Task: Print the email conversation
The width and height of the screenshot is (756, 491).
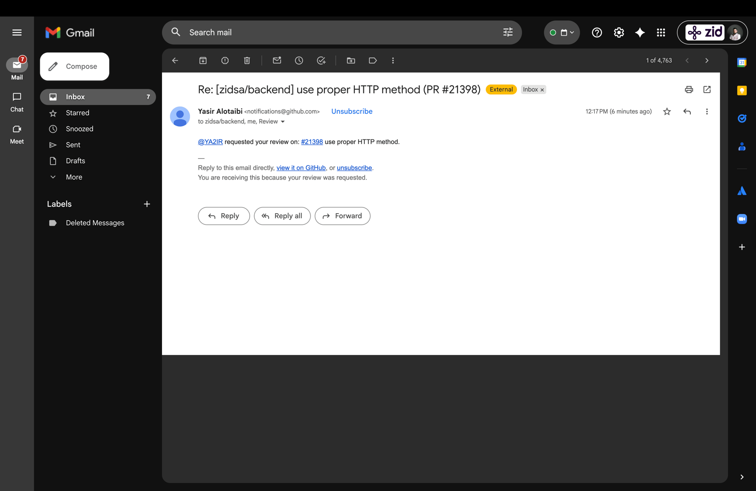Action: [x=689, y=89]
